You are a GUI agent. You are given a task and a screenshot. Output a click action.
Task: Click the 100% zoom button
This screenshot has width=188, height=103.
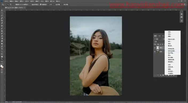(x=51, y=5)
